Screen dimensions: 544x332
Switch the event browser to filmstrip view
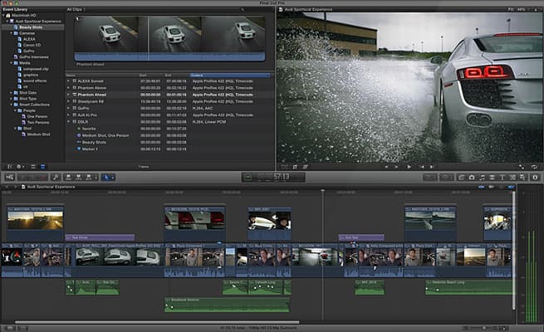33,167
